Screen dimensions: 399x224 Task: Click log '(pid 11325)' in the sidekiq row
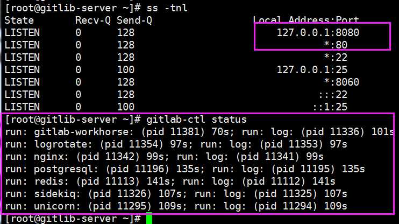tap(286, 193)
